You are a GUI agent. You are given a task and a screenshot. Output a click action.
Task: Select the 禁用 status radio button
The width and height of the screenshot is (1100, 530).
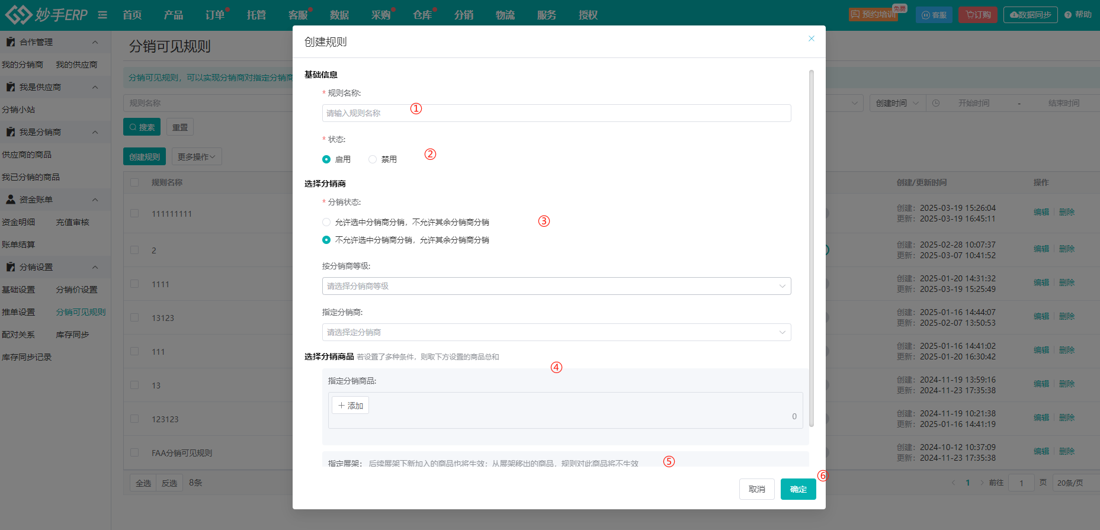tap(373, 159)
